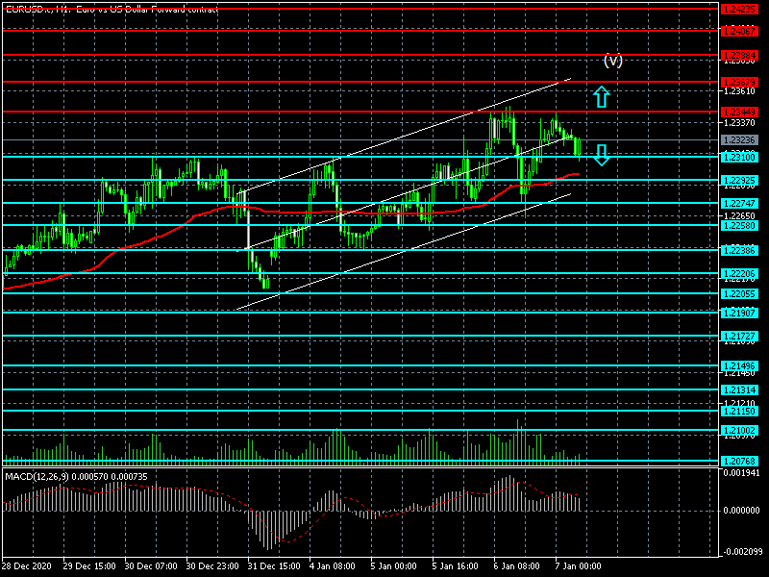The width and height of the screenshot is (769, 577).
Task: Click the 1.23370 price axis value
Action: click(739, 123)
